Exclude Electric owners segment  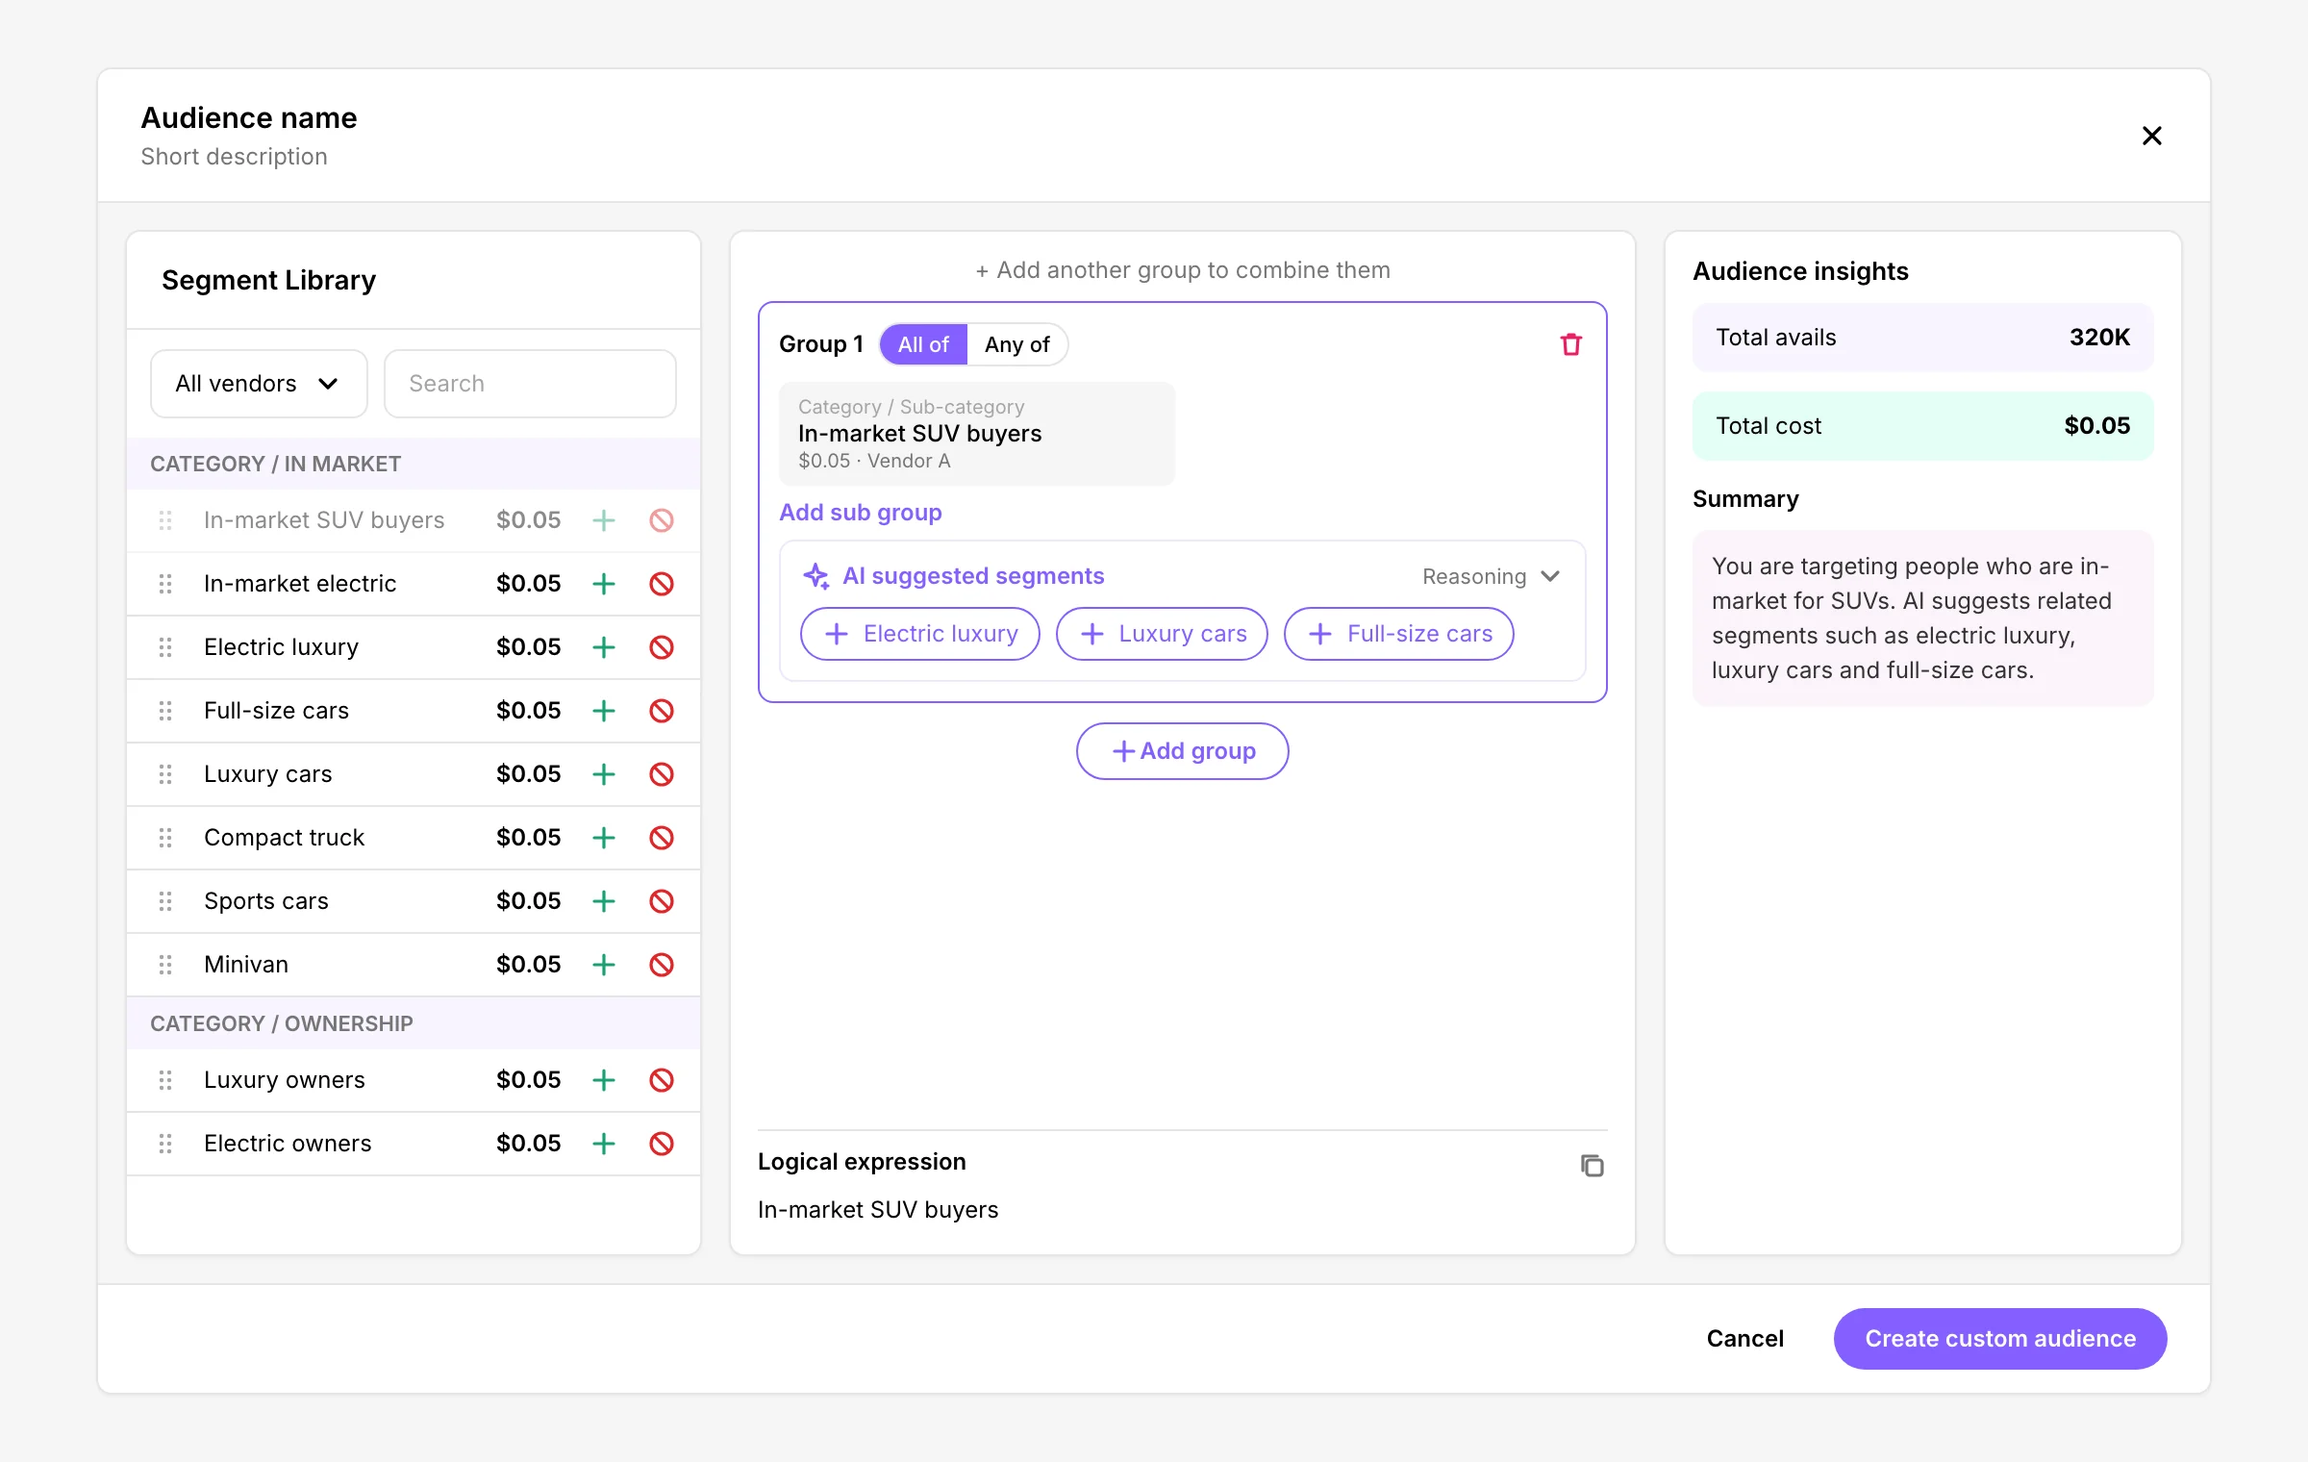[662, 1144]
